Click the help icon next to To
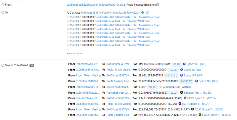The image size is (237, 120). click(x=3, y=13)
